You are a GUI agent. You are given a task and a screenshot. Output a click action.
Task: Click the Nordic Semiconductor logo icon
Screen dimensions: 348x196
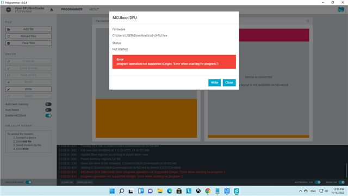[341, 9]
